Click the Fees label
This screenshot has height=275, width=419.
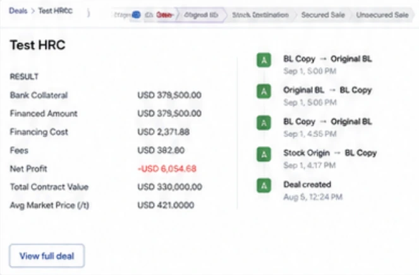pyautogui.click(x=19, y=150)
